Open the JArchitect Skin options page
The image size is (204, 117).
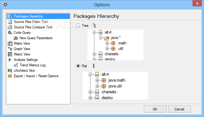pyautogui.click(x=24, y=71)
